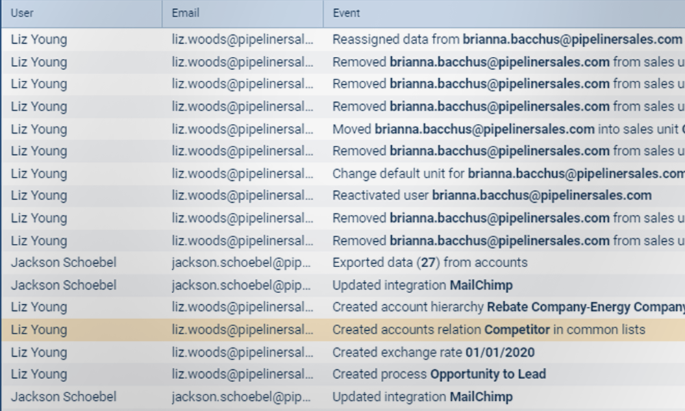Click the bold 'Opportunity to Lead' process name
This screenshot has width=685, height=411.
pyautogui.click(x=488, y=374)
